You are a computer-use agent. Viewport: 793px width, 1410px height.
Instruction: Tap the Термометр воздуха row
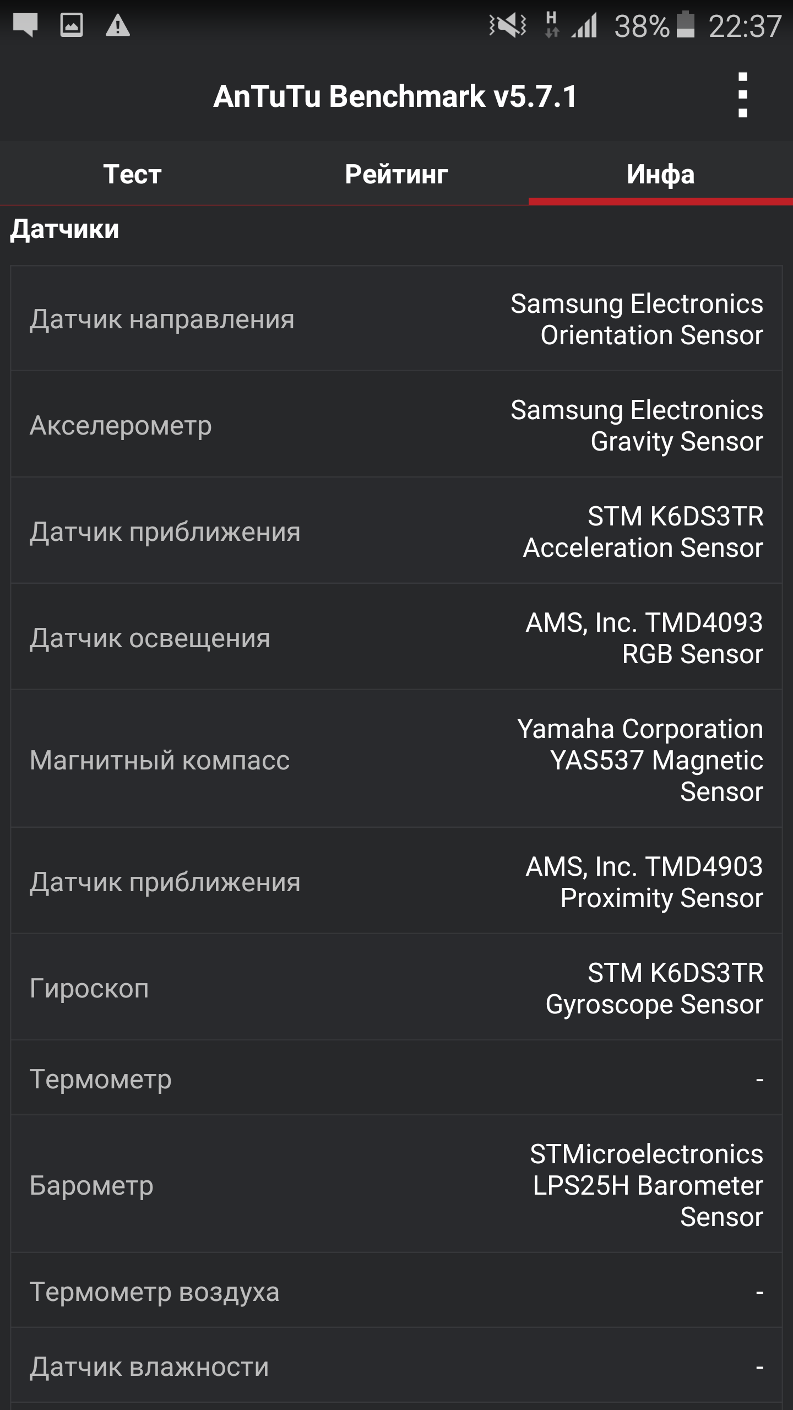pos(397,1292)
